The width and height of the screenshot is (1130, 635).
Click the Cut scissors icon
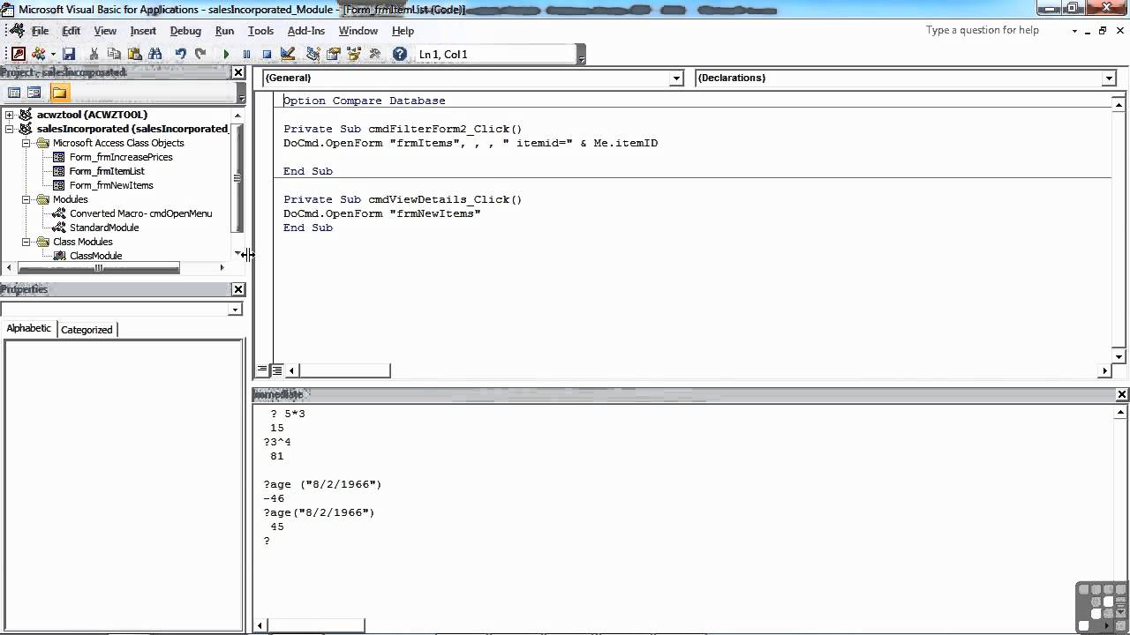(x=94, y=54)
